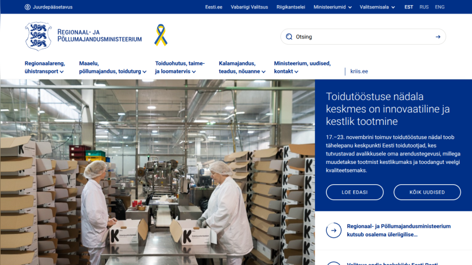Open Juurdepääsetavus accessibility icon
472x265 pixels.
27,7
